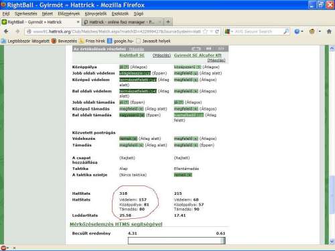Close the bottom add-on bar

point(14,248)
